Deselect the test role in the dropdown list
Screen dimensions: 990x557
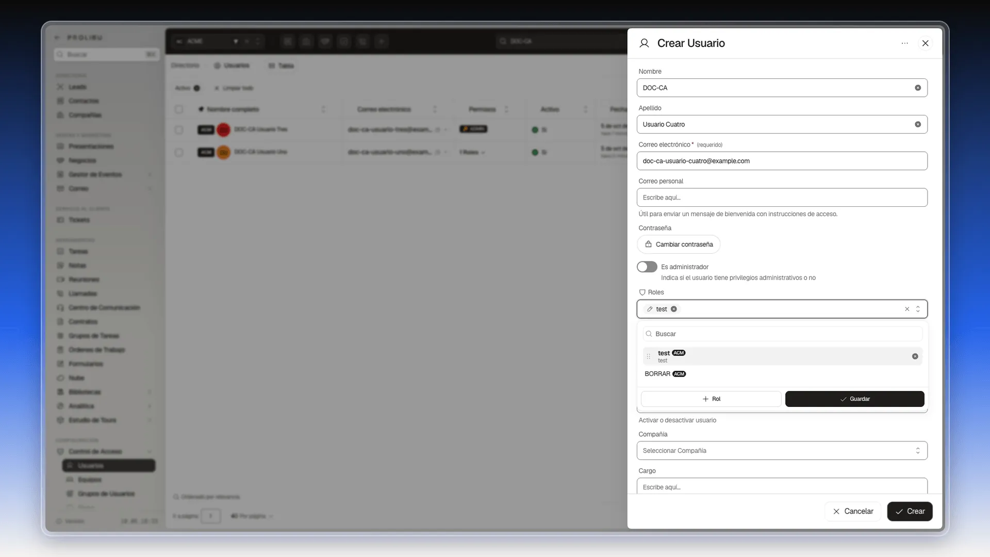(x=915, y=356)
